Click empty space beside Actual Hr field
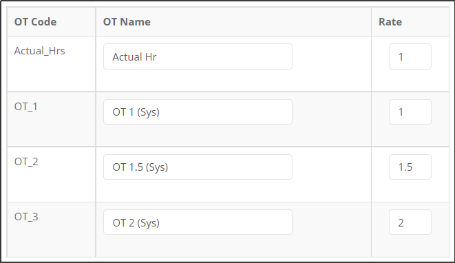 (x=331, y=56)
